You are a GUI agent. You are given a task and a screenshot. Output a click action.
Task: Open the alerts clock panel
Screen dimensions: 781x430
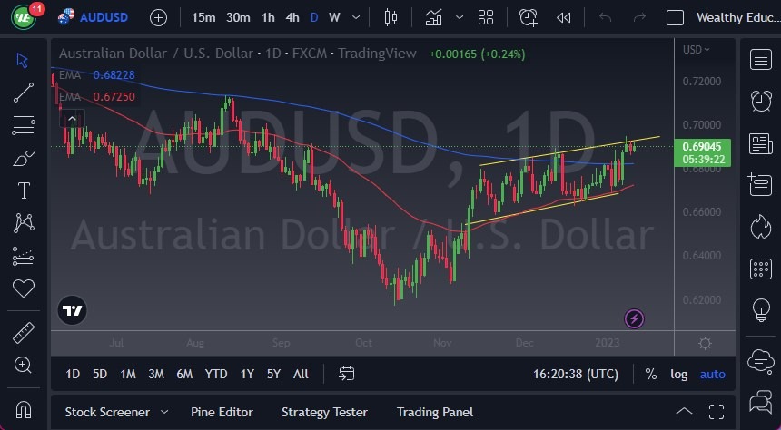click(x=761, y=101)
